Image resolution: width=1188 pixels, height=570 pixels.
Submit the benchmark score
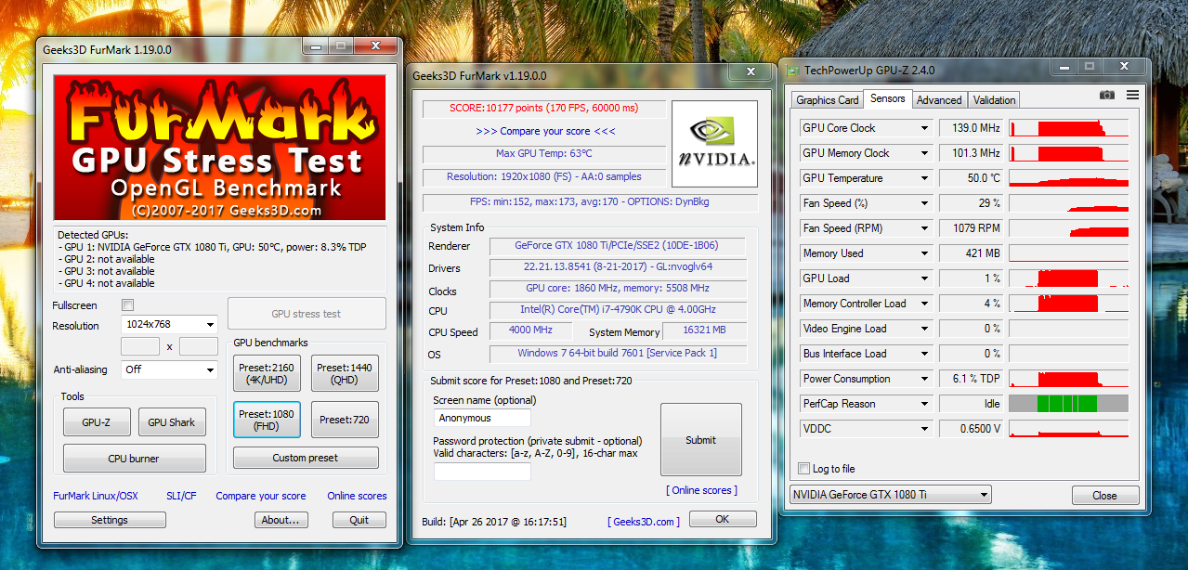pyautogui.click(x=701, y=440)
